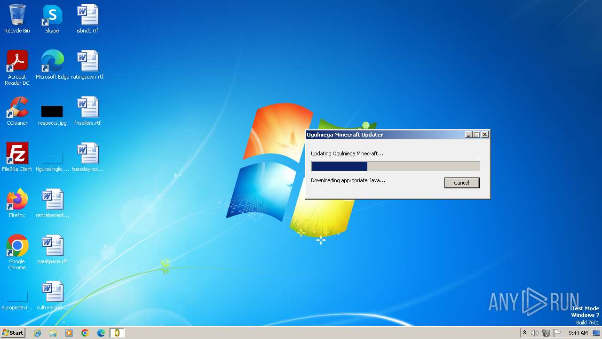The image size is (602, 339).
Task: Open the network tray icon
Action: pyautogui.click(x=546, y=333)
